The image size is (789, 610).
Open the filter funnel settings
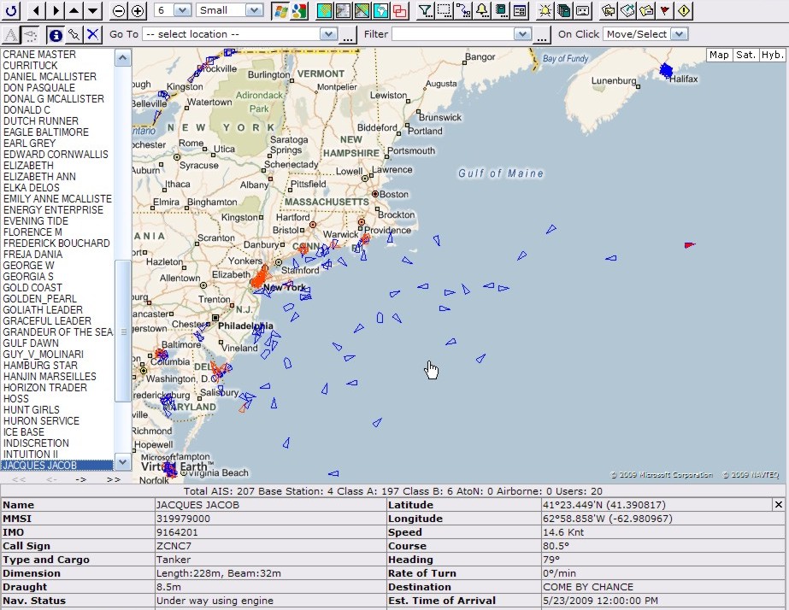click(x=426, y=10)
